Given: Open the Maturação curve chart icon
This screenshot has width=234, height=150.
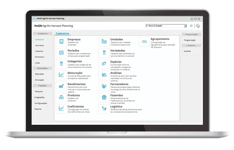Looking at the screenshot, I should click(x=61, y=75).
